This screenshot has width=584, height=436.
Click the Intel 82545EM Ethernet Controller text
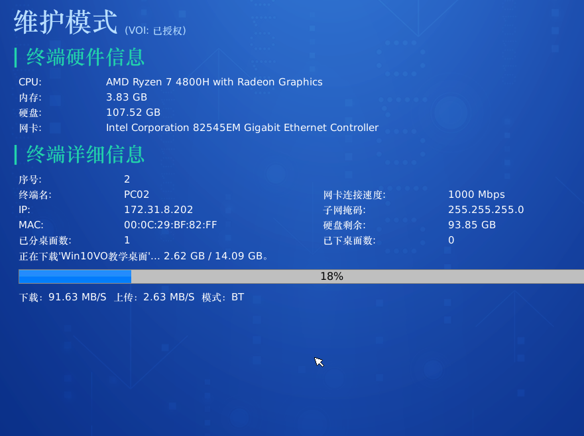point(242,128)
